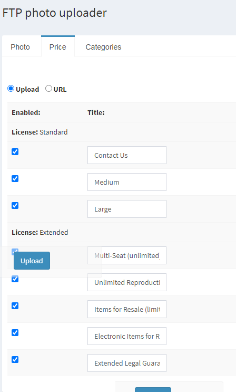
Task: Disable the Large size checkbox
Action: tap(15, 206)
